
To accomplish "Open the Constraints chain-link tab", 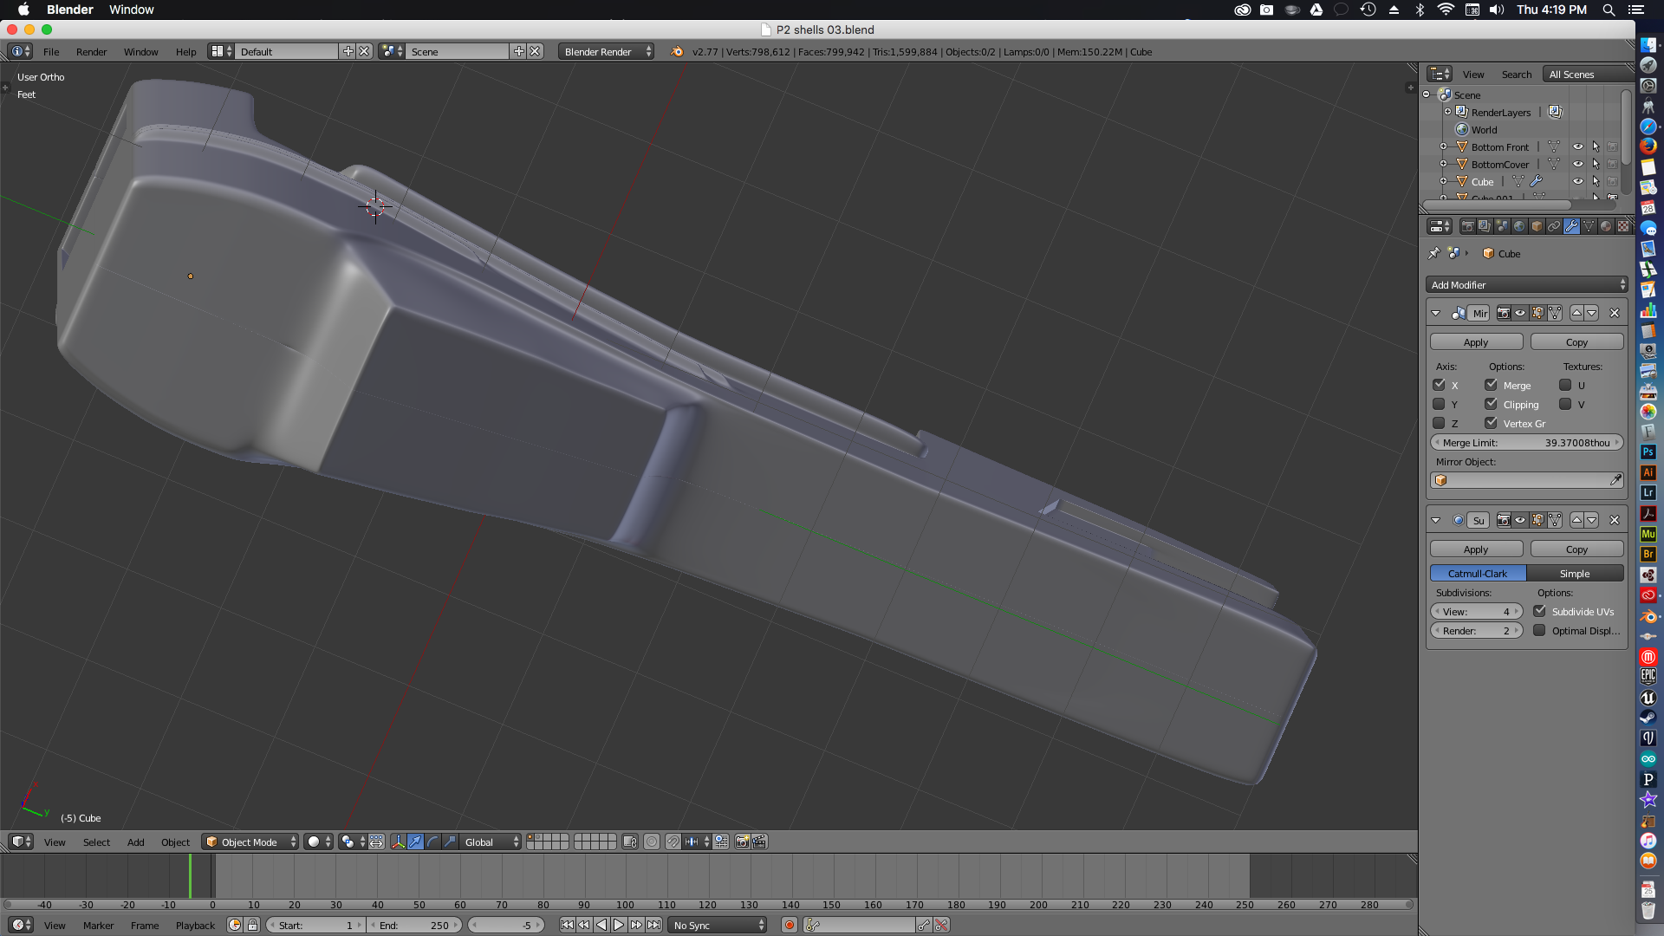I will (1554, 226).
